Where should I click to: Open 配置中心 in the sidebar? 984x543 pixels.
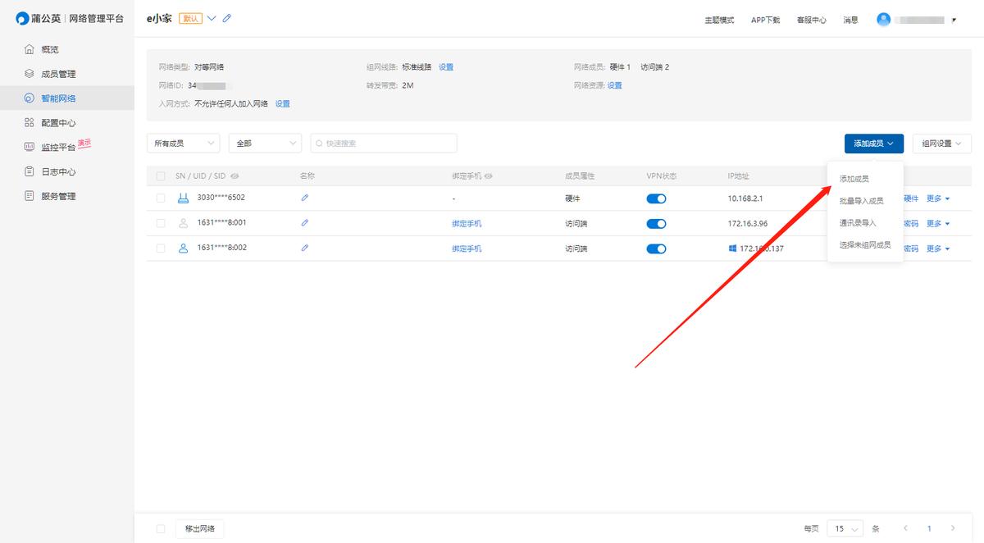[x=57, y=123]
